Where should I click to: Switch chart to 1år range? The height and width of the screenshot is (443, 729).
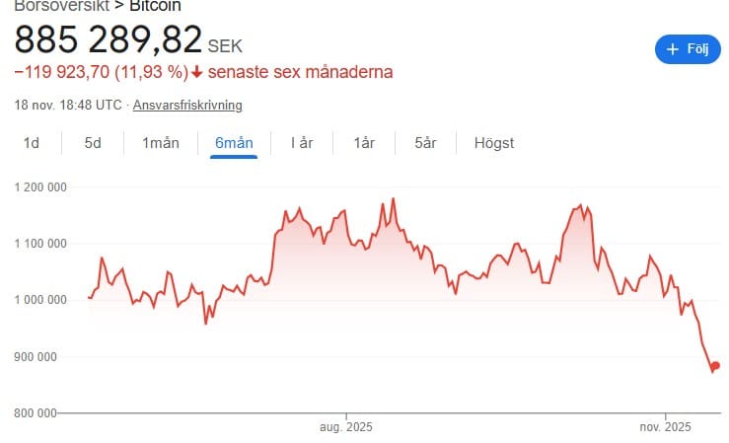click(364, 143)
